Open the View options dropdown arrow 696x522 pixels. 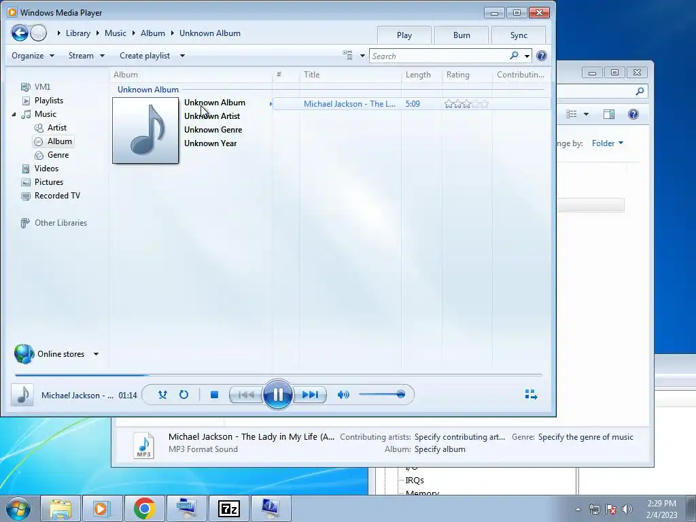pos(362,56)
